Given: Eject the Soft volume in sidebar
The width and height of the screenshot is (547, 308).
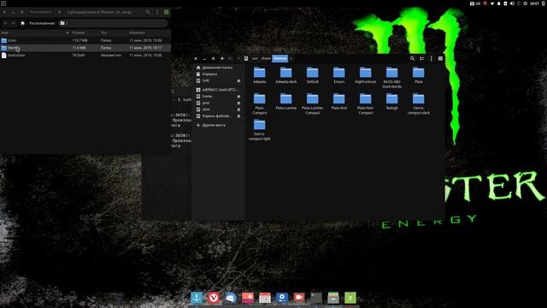Looking at the screenshot, I should click(x=238, y=80).
